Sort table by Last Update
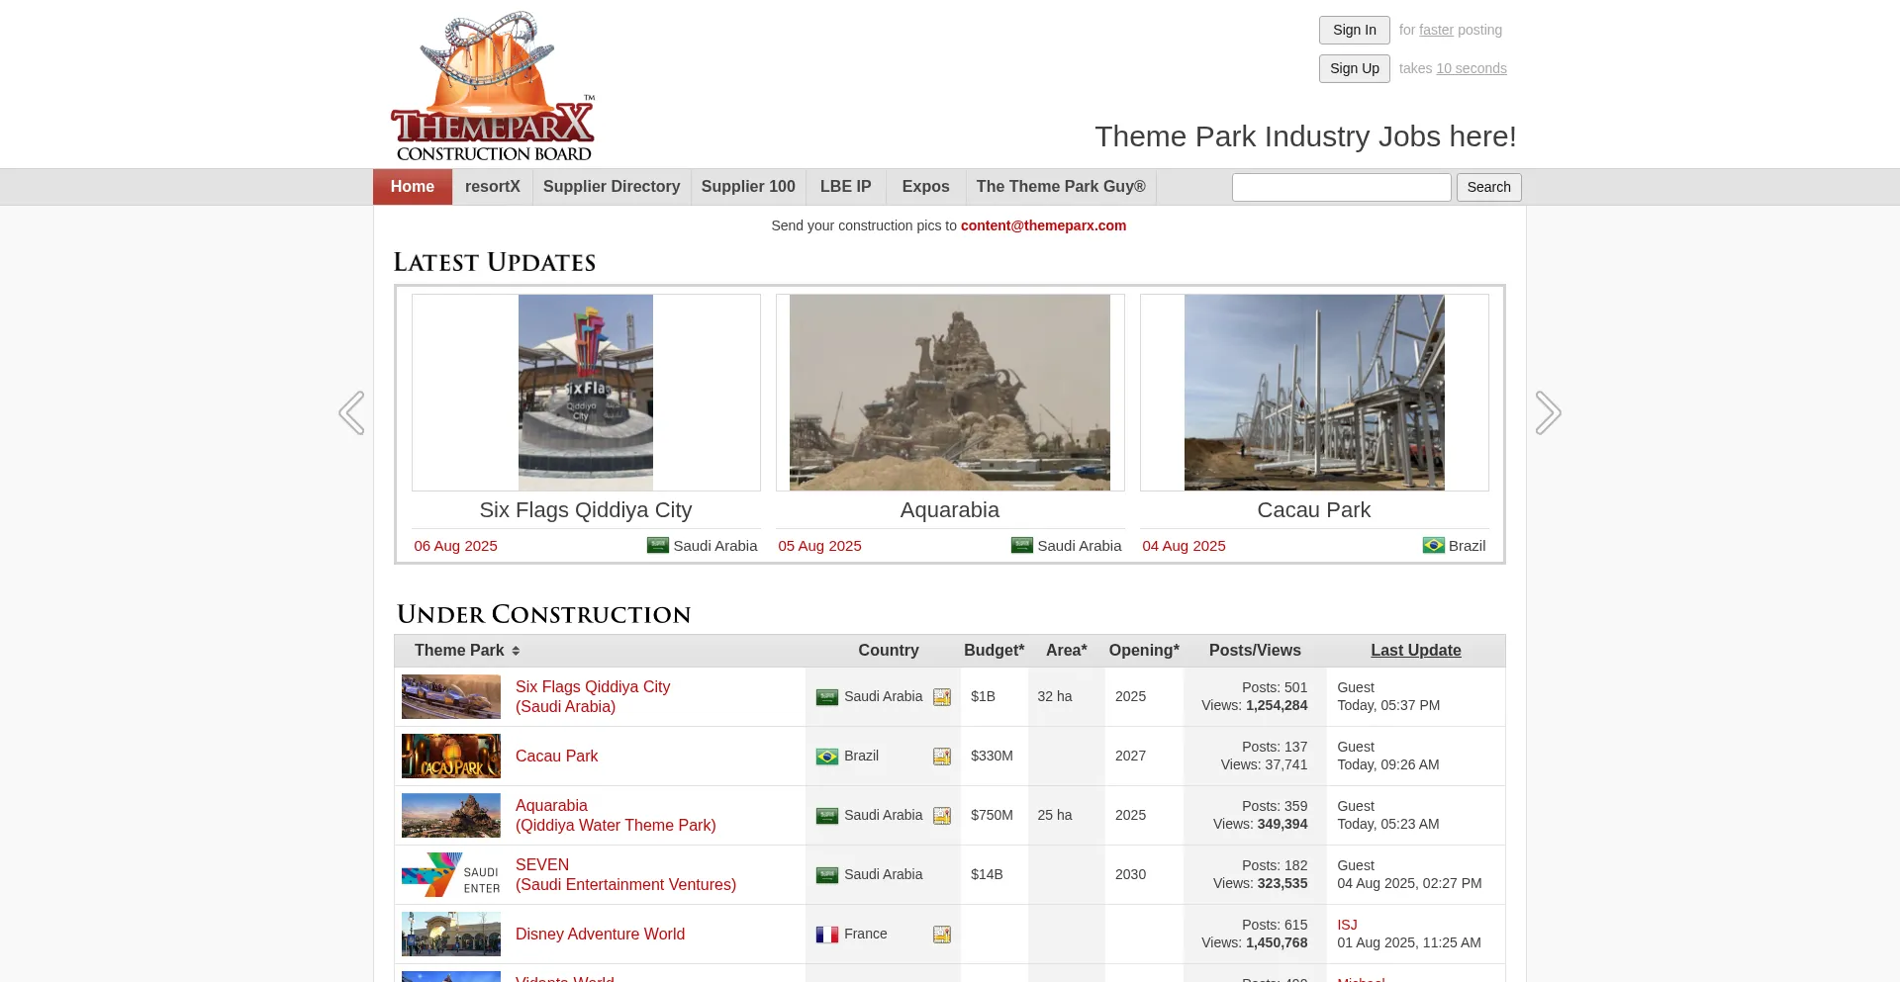This screenshot has width=1900, height=982. [x=1416, y=651]
